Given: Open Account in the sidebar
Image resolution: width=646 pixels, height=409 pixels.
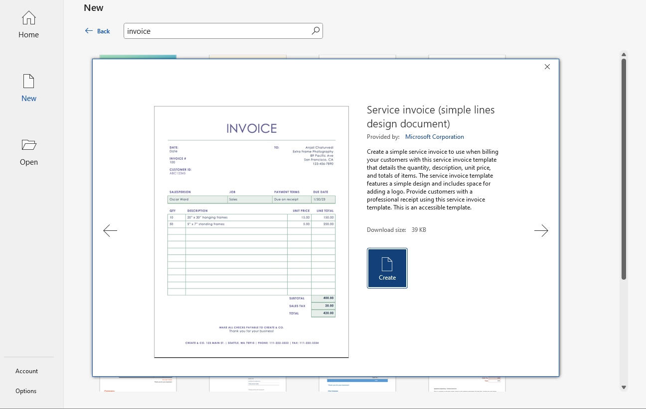Looking at the screenshot, I should [x=27, y=371].
